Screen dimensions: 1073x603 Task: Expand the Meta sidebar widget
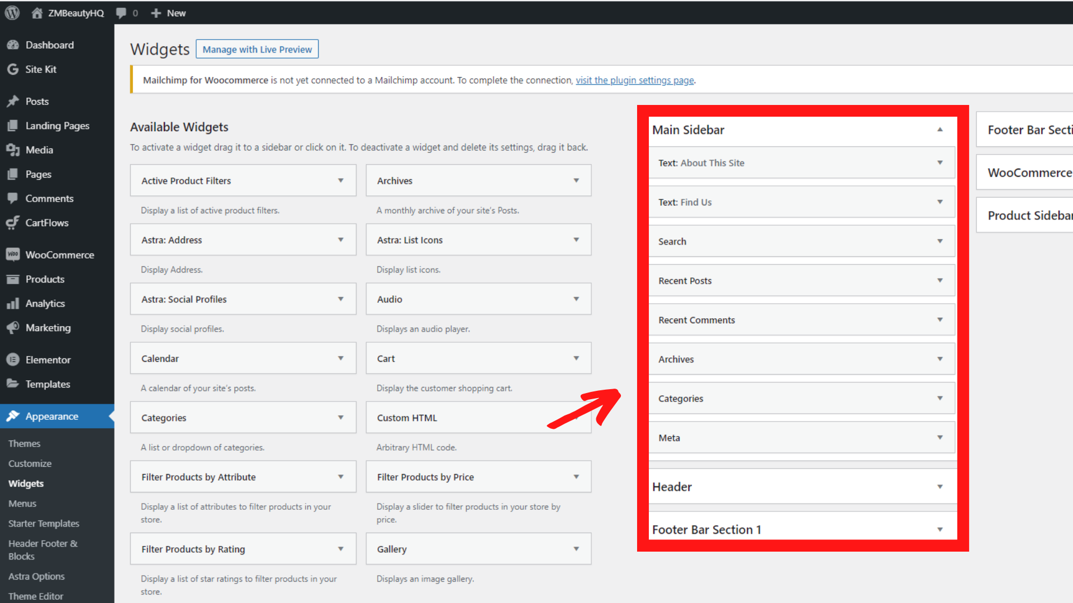point(940,437)
